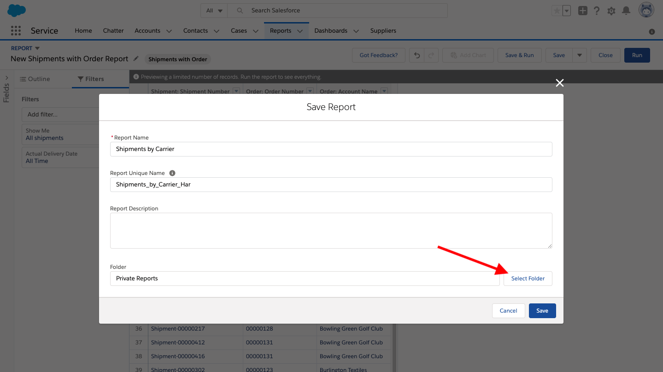The height and width of the screenshot is (372, 663).
Task: Open the Suppliers tab
Action: pyautogui.click(x=383, y=31)
